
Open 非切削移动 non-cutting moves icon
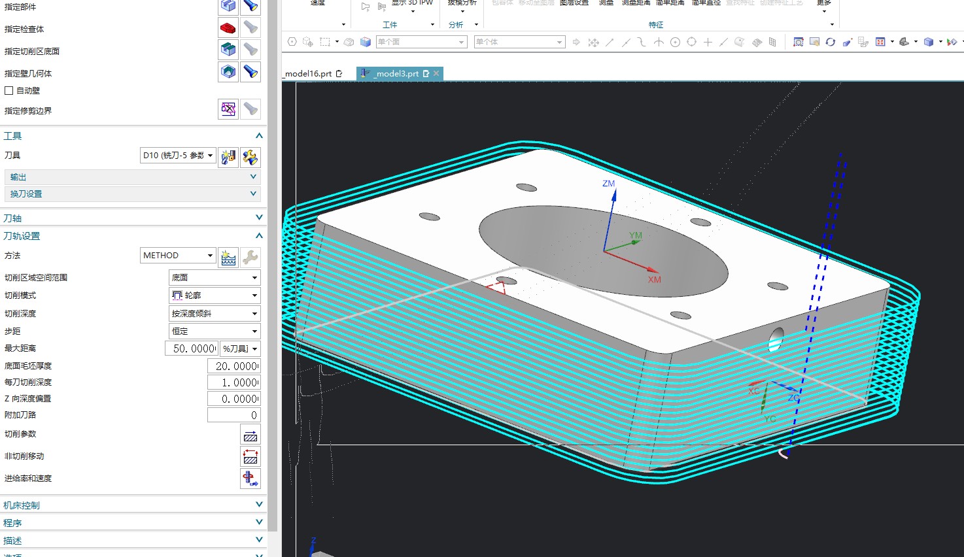click(x=250, y=457)
